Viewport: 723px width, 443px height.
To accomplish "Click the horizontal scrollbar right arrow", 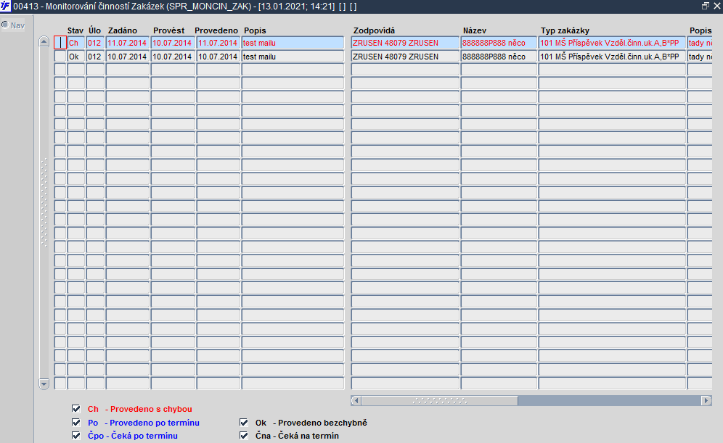I will pos(706,400).
